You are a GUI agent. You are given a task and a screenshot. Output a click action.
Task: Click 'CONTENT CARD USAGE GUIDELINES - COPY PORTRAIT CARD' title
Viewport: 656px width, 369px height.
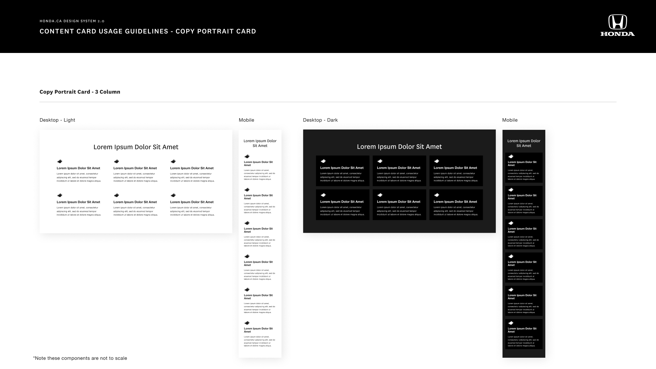(148, 31)
